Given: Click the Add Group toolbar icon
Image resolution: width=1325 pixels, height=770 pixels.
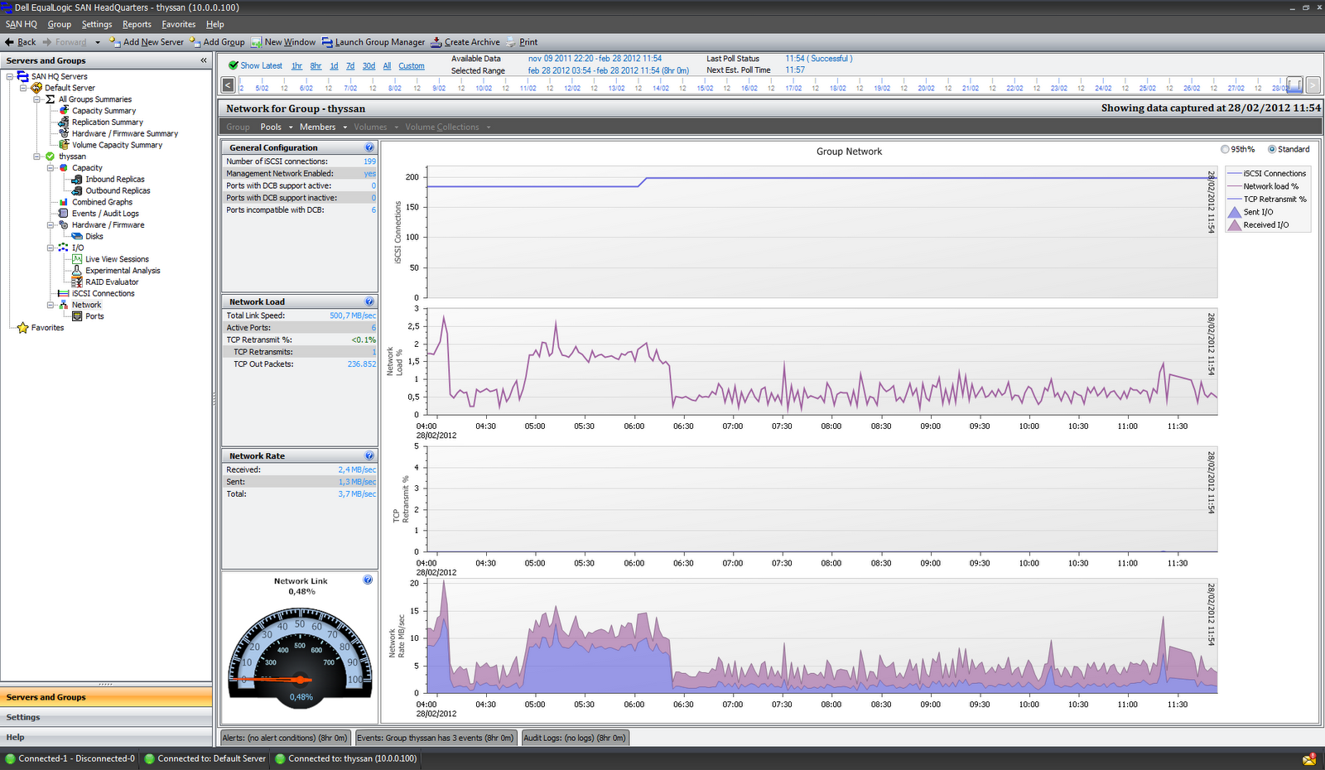Looking at the screenshot, I should tap(195, 41).
